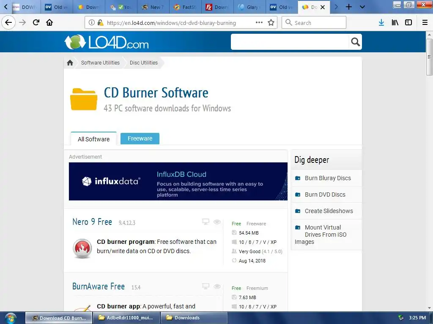The image size is (433, 324).
Task: Toggle the eye icon beside BurnAware Free
Action: coord(217,286)
